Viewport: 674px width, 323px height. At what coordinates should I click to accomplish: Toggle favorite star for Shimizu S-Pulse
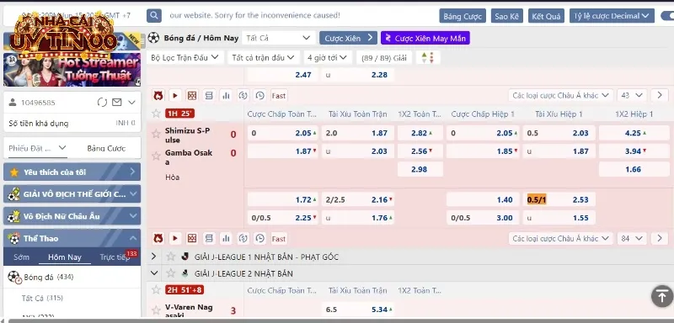156,134
